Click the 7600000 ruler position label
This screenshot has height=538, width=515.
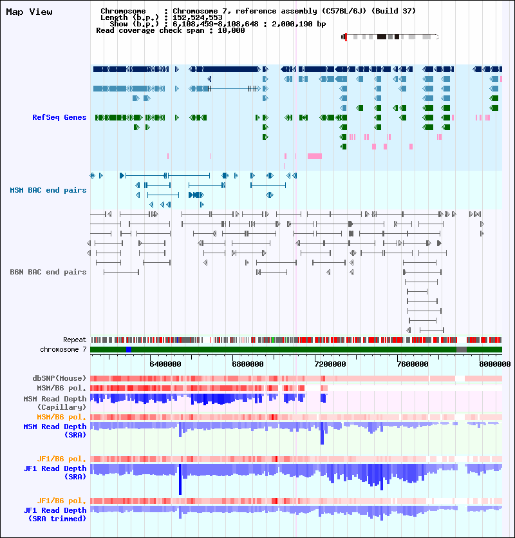[x=412, y=363]
